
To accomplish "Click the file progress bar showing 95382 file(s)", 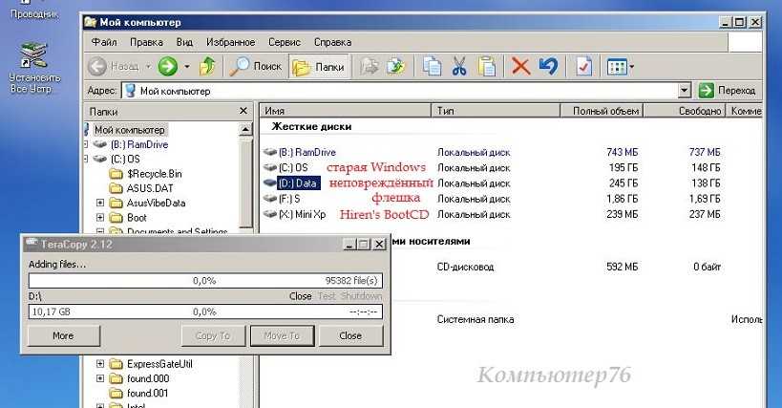I will [205, 281].
